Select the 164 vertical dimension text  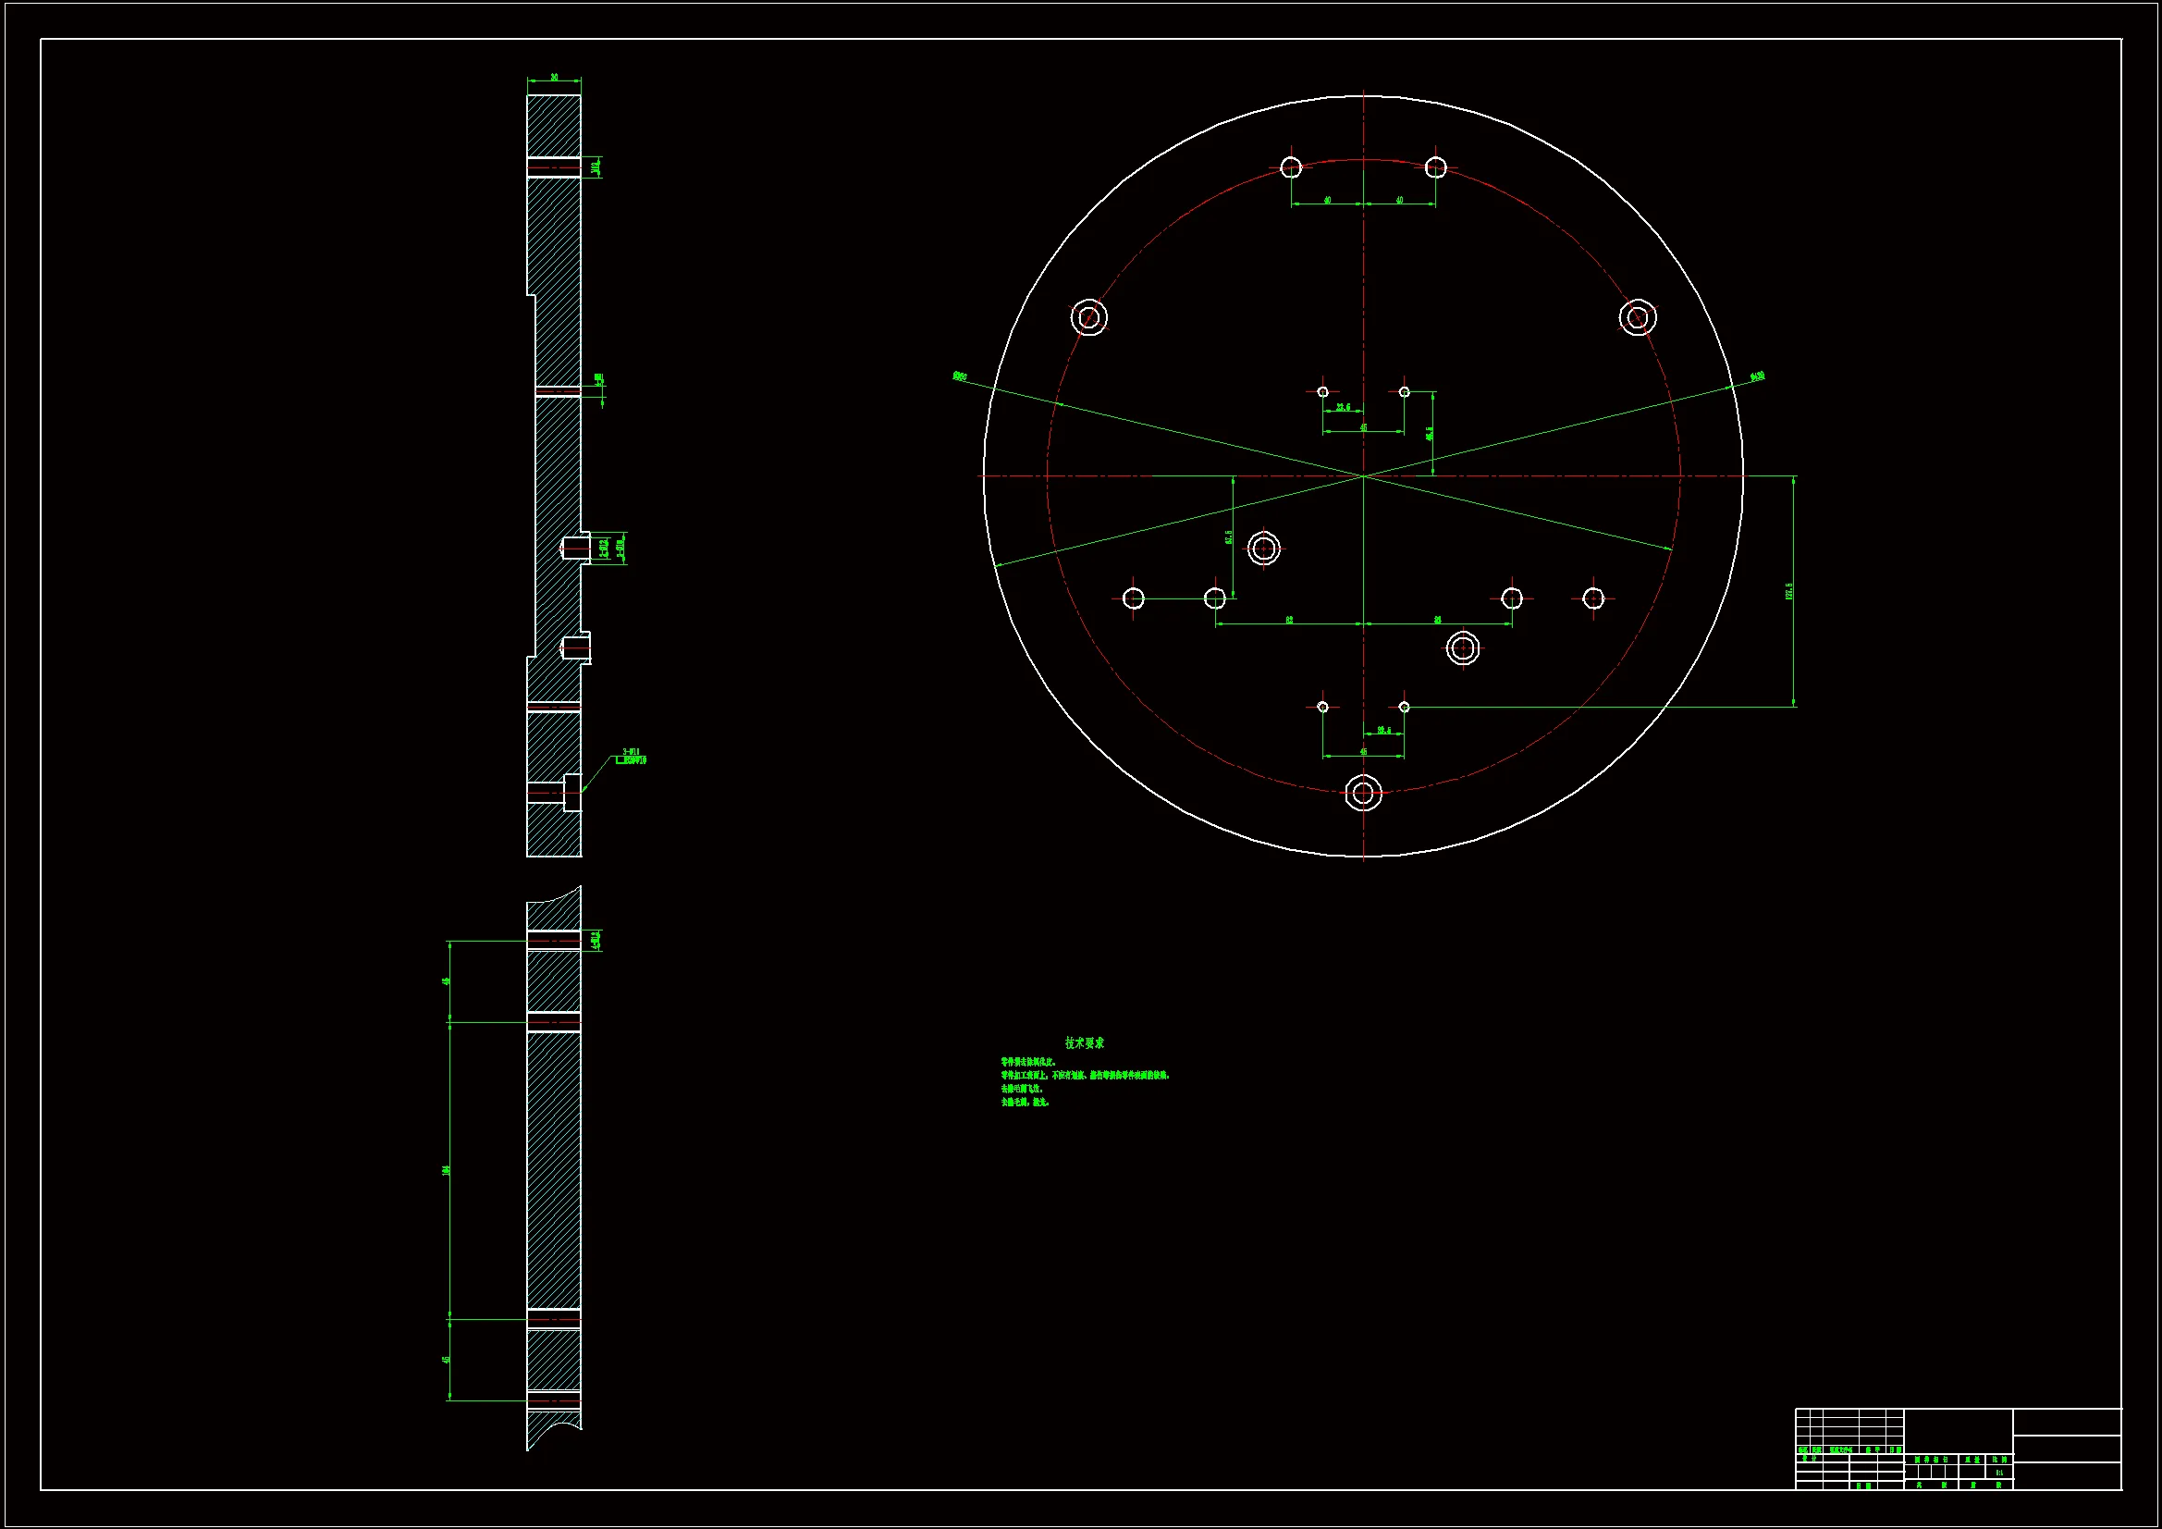447,1170
